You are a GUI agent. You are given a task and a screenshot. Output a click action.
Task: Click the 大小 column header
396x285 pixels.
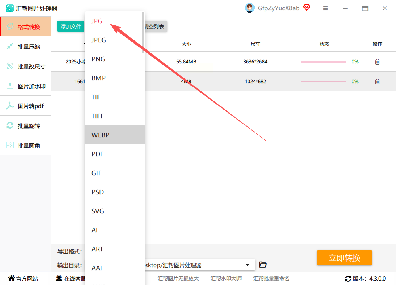coord(187,44)
